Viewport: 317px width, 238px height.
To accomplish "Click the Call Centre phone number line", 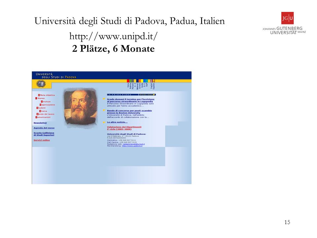I will [122, 142].
